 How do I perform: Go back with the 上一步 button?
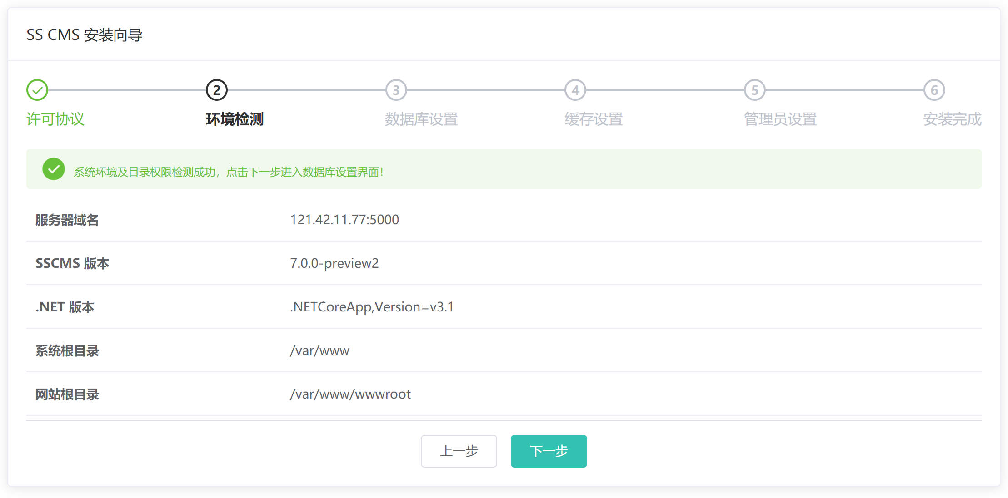[x=459, y=451]
